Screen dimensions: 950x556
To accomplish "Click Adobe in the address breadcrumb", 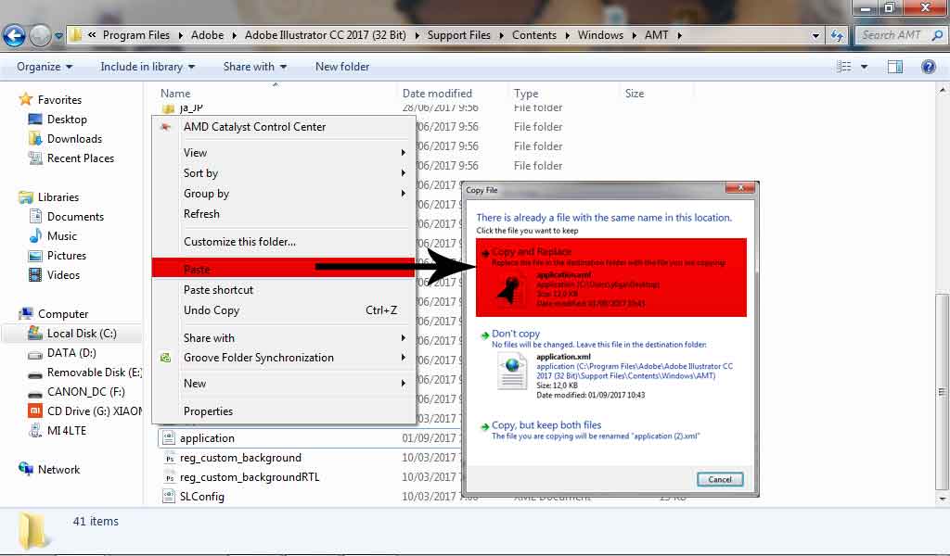I will pyautogui.click(x=207, y=35).
